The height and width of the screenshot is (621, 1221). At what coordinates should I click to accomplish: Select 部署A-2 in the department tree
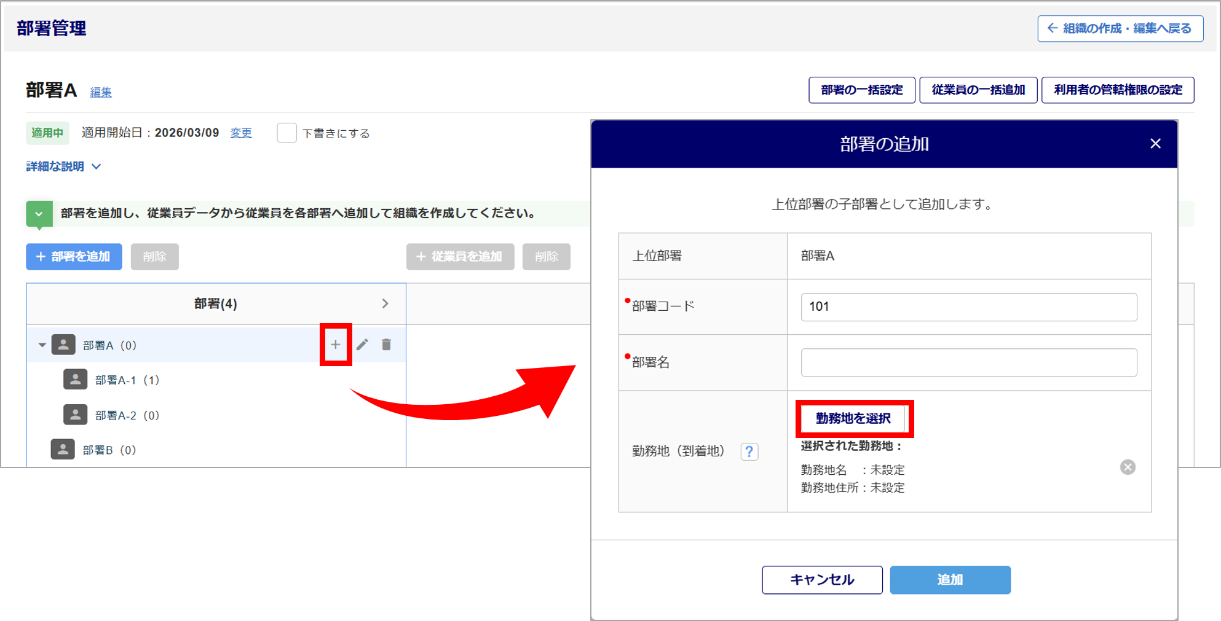127,415
